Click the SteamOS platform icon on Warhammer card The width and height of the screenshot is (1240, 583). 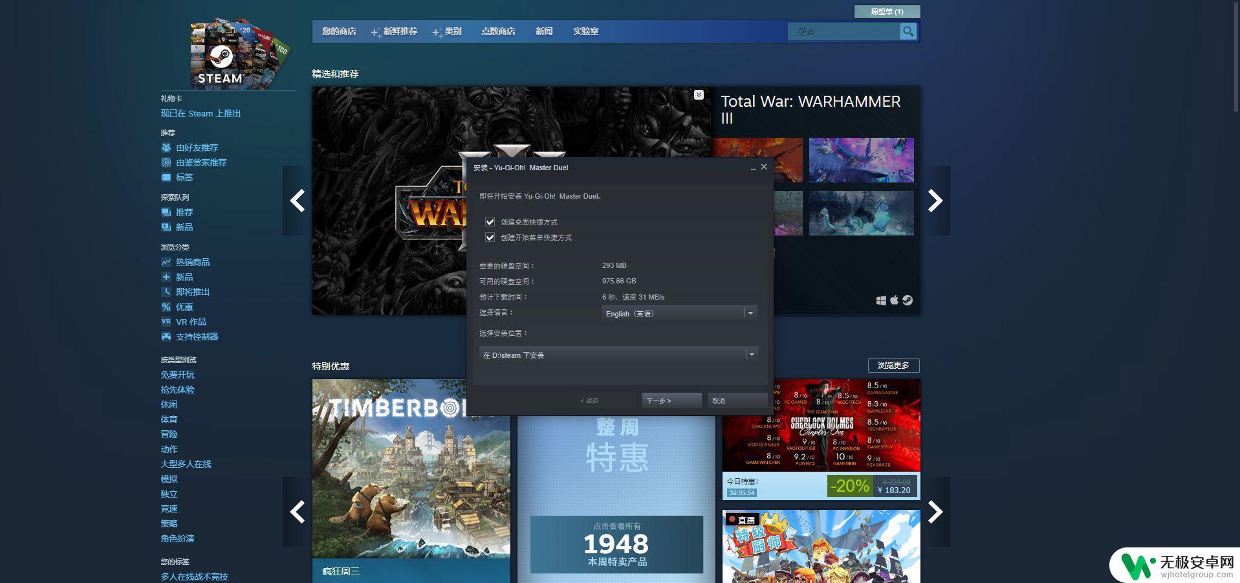[908, 300]
